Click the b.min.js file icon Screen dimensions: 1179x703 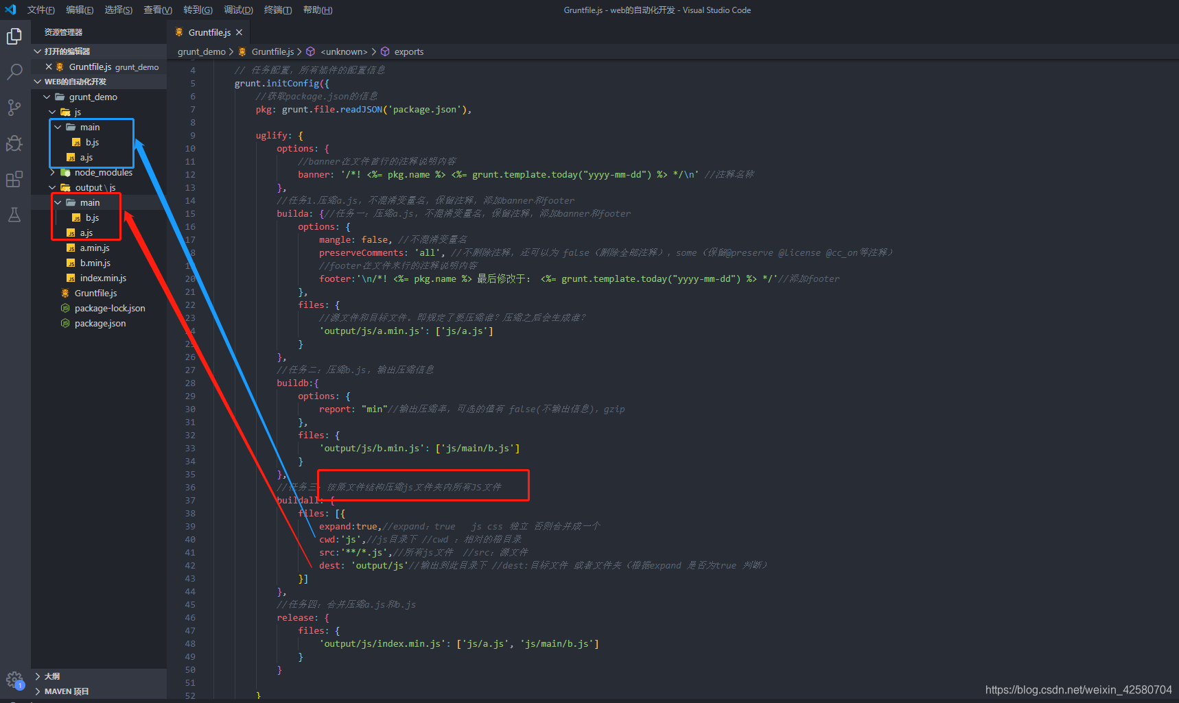[71, 263]
